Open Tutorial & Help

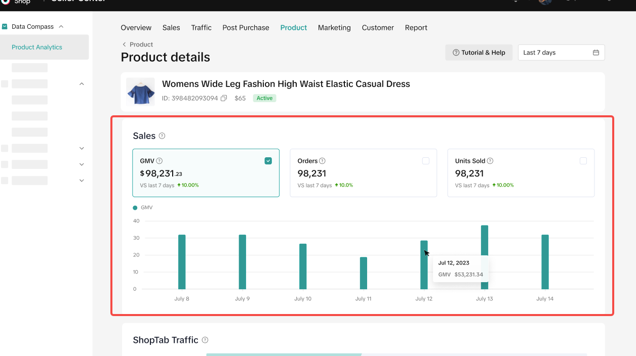[x=479, y=53]
